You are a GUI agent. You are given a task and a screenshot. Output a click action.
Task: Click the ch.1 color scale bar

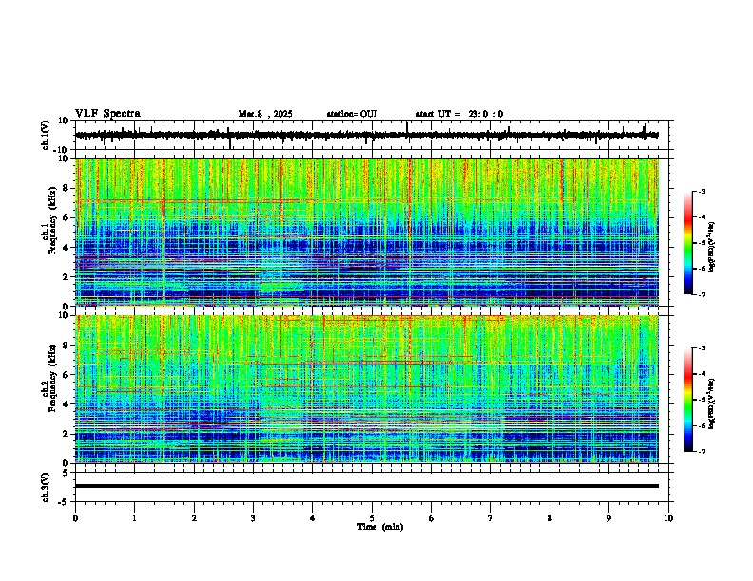pos(688,243)
